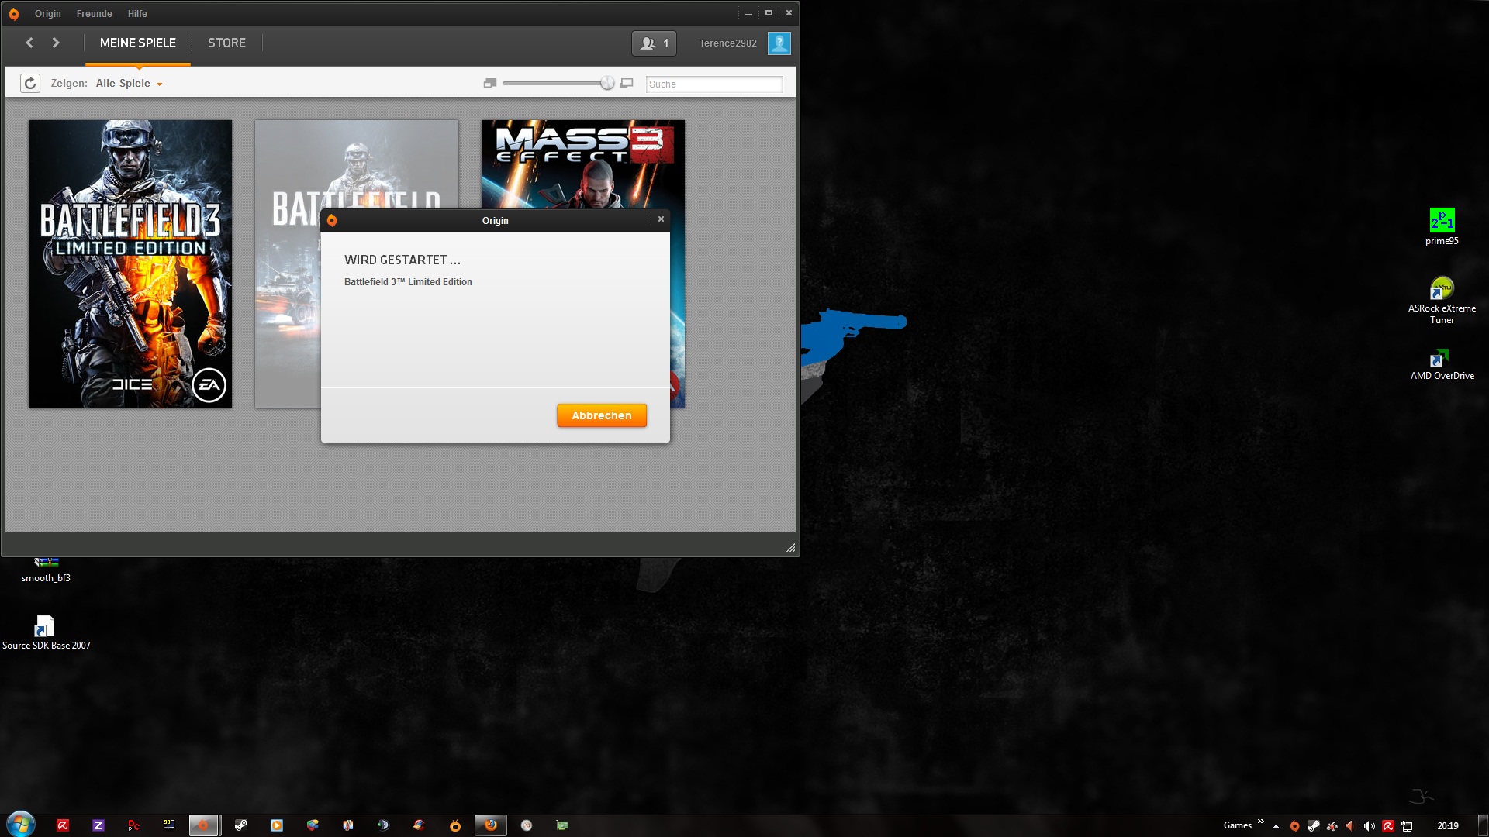Click the Terence2982 profile avatar
The image size is (1489, 837).
(x=779, y=43)
